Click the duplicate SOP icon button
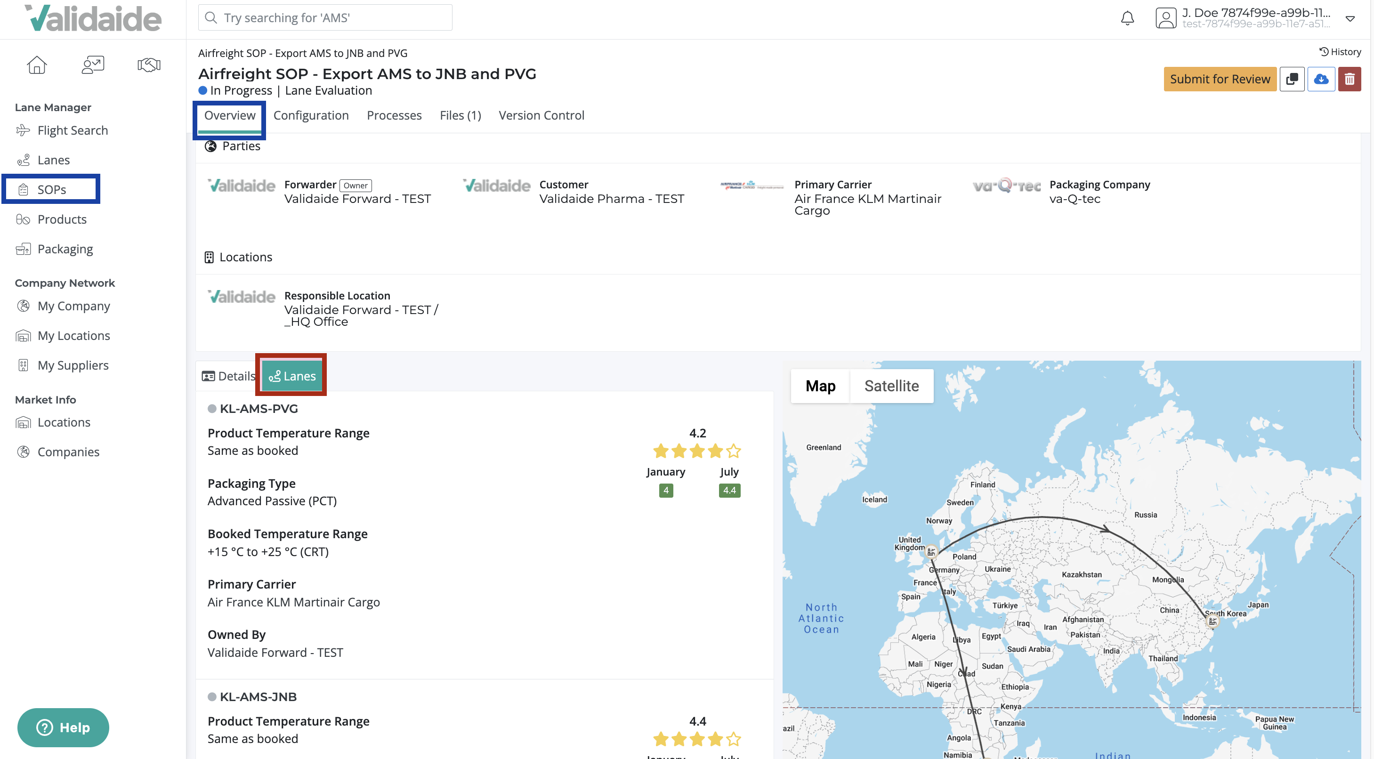 click(x=1292, y=79)
